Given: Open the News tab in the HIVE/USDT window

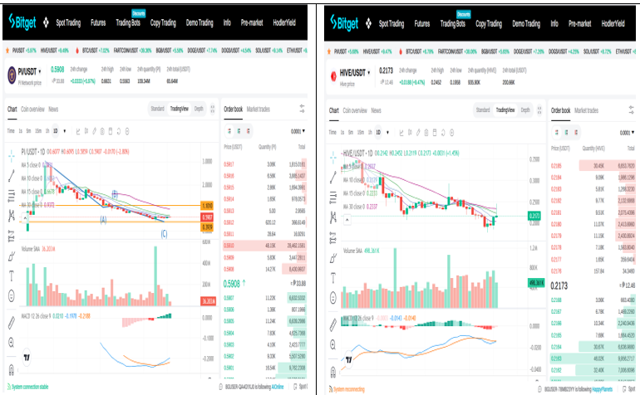Looking at the screenshot, I should pyautogui.click(x=376, y=110).
